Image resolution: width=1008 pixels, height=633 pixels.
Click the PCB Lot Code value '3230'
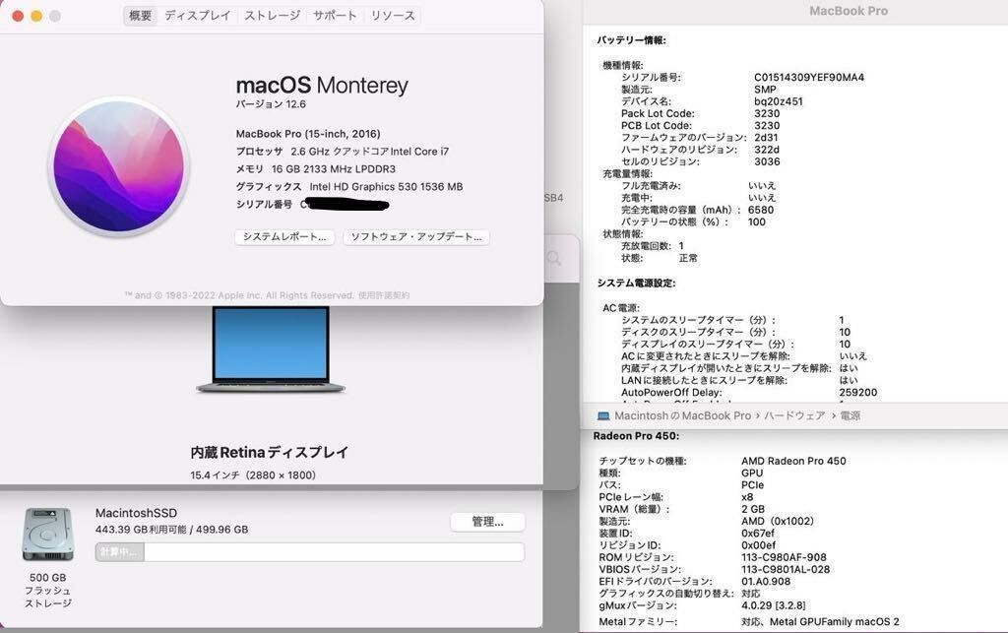[767, 126]
